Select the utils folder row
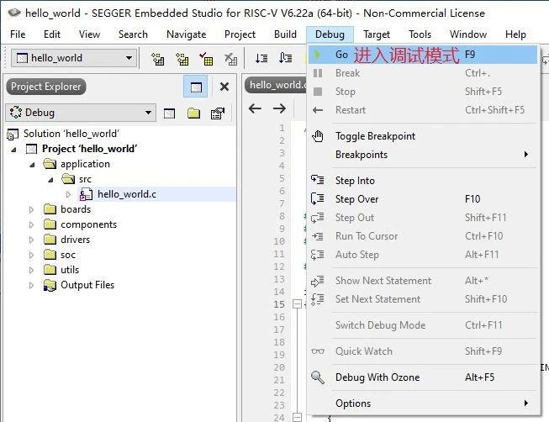This screenshot has width=549, height=422. pyautogui.click(x=70, y=270)
